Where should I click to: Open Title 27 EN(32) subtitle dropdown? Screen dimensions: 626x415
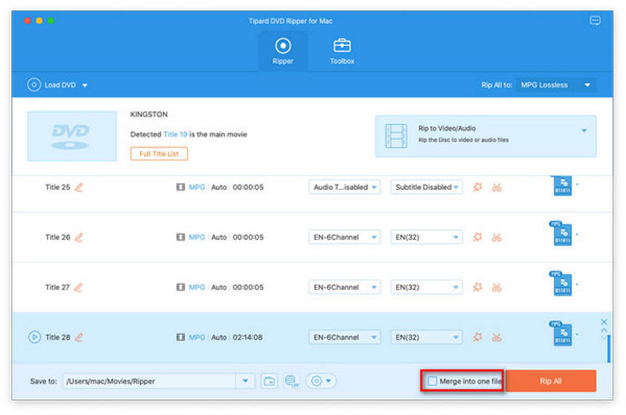click(x=426, y=287)
